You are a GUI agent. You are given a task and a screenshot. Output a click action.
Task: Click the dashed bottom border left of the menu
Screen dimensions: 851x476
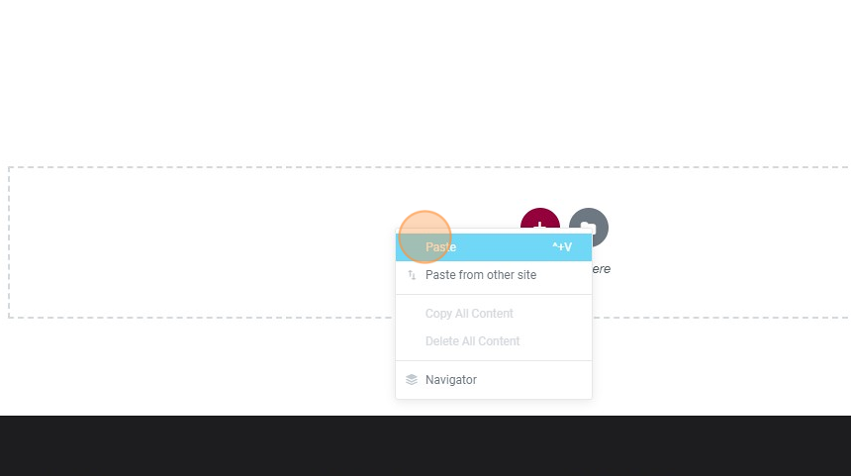202,318
